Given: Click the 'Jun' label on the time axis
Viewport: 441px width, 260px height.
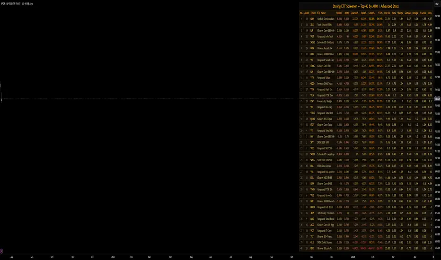Looking at the screenshot, I should [x=211, y=257].
